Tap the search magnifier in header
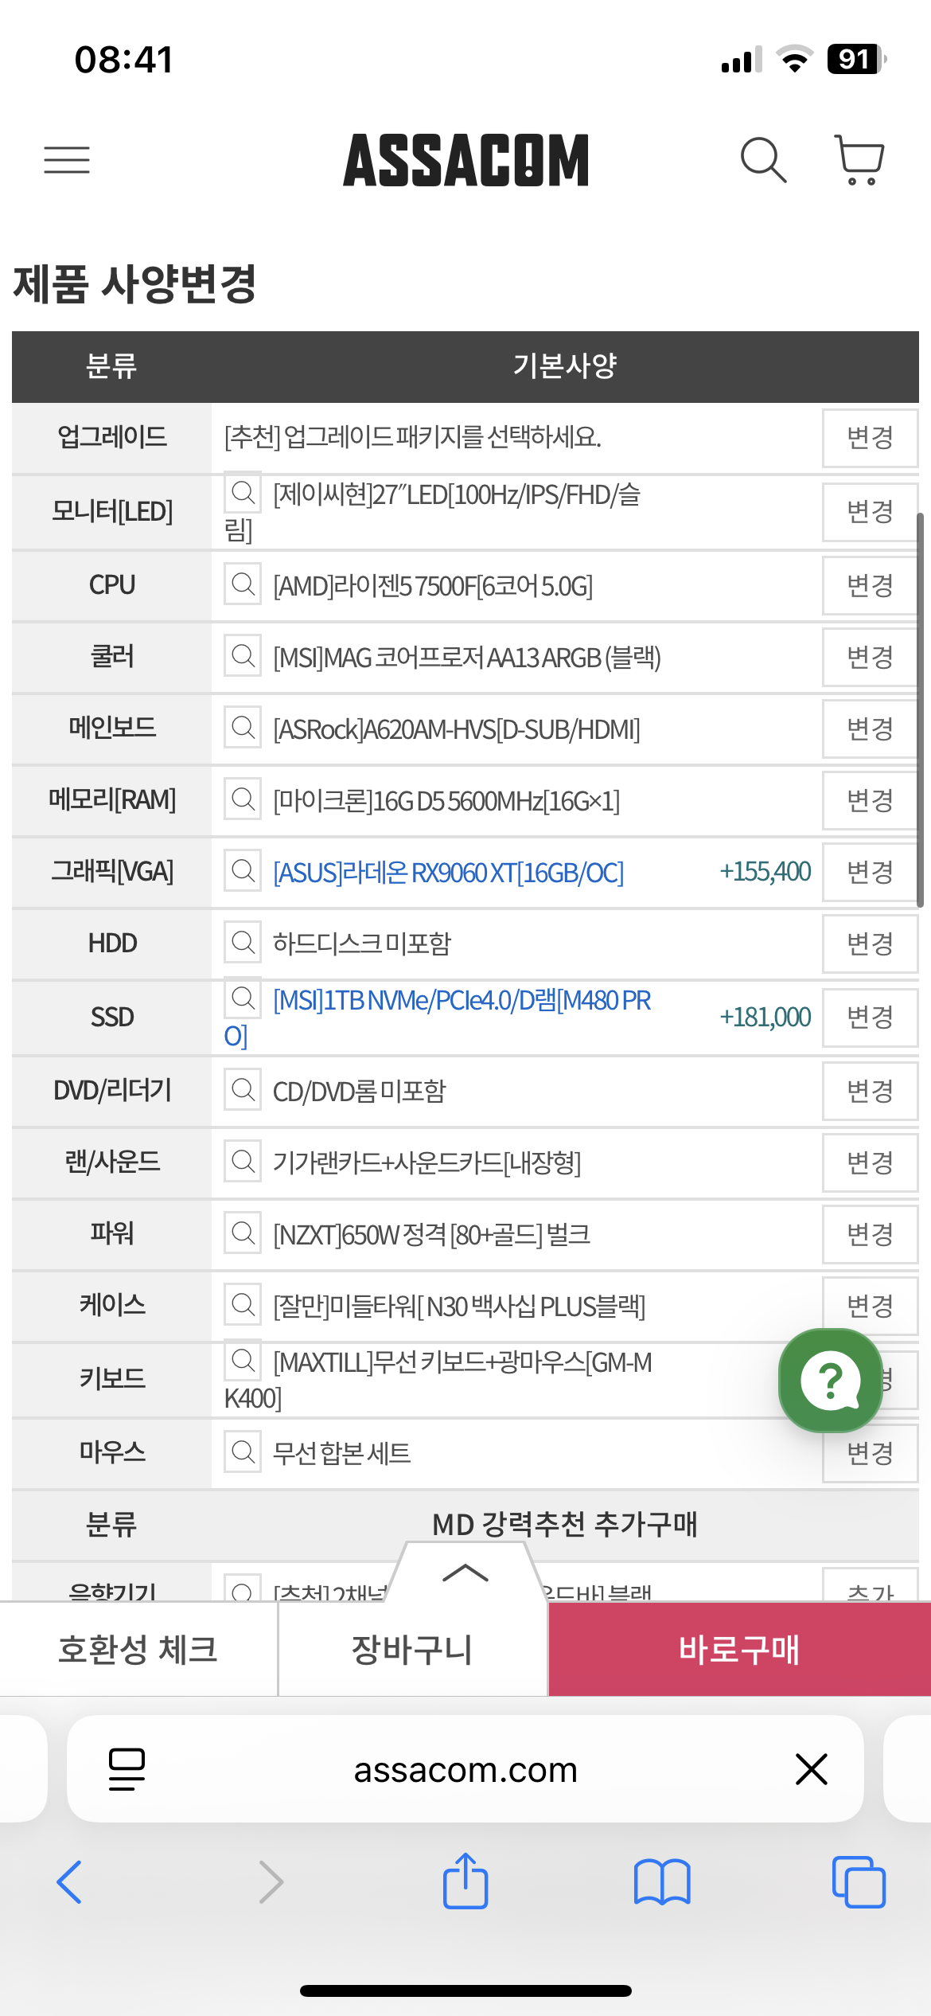Image resolution: width=931 pixels, height=2016 pixels. (x=763, y=160)
